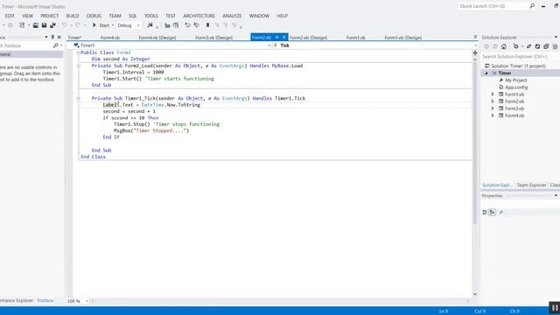
Task: Switch to the bottom Toolbox tab
Action: (45, 301)
